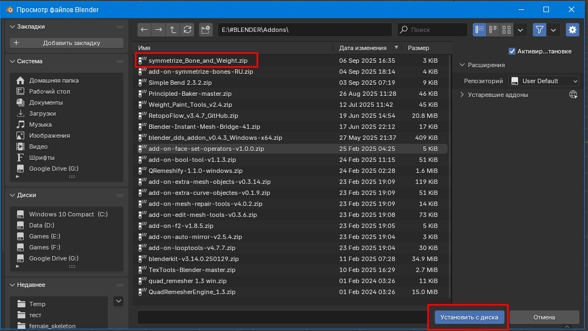
Task: Go back to previous folder
Action: tap(144, 30)
